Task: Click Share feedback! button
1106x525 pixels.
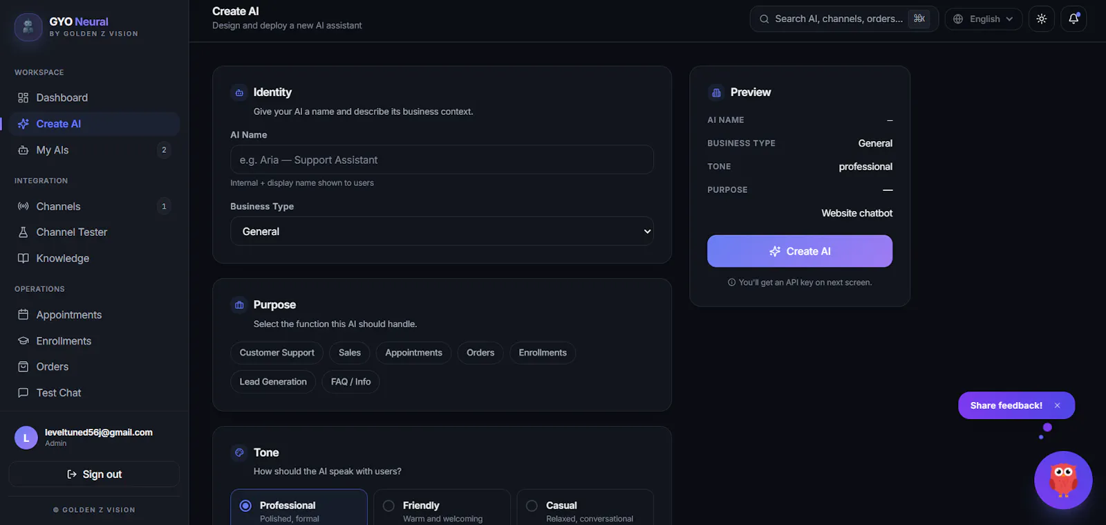Action: (1006, 405)
